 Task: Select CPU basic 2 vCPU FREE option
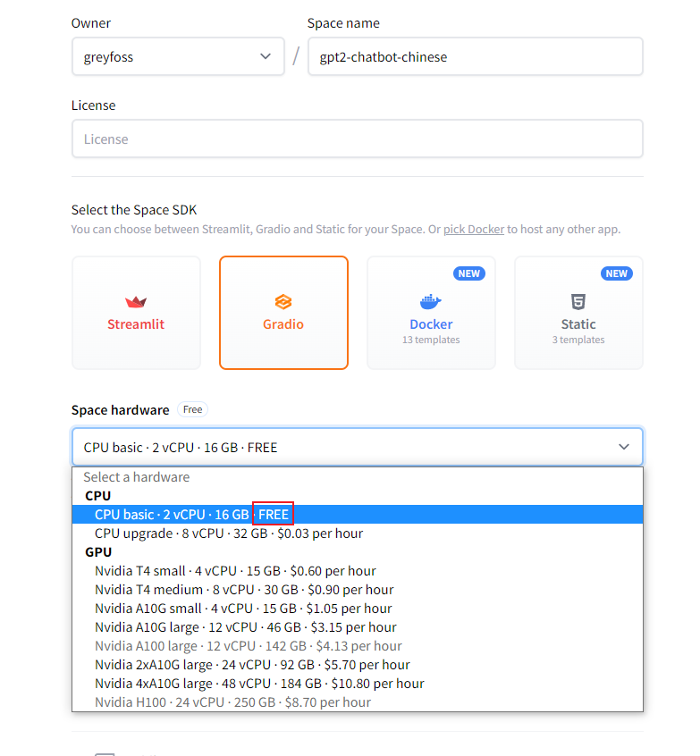click(x=357, y=515)
